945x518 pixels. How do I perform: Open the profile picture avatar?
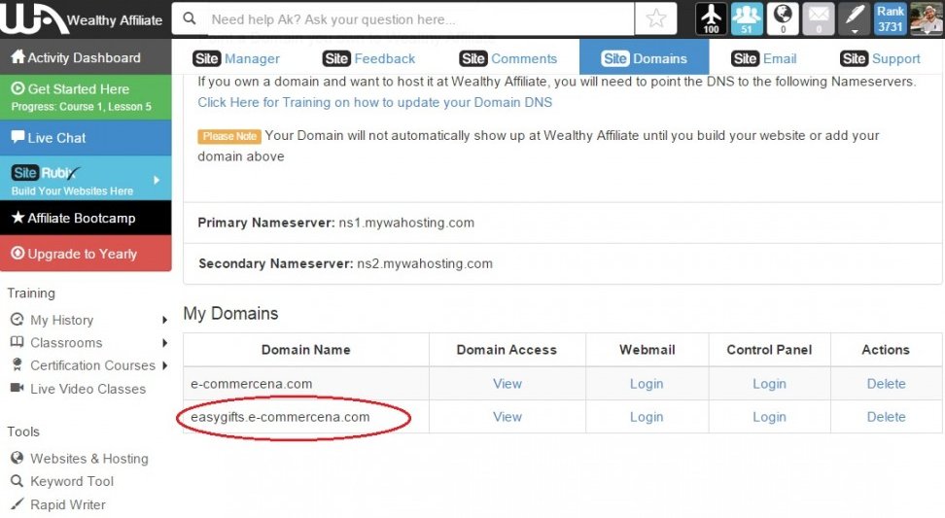click(926, 18)
